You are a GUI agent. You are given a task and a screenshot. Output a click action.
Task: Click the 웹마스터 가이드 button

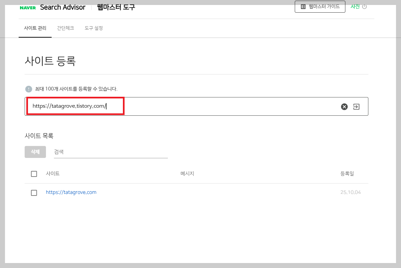(320, 7)
